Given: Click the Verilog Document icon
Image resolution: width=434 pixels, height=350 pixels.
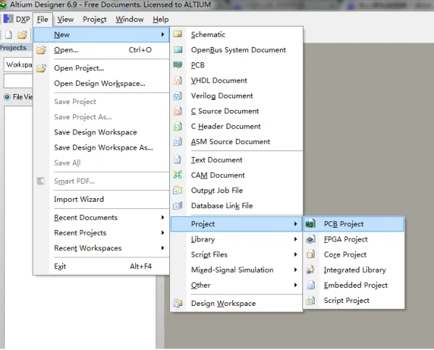Looking at the screenshot, I should (x=178, y=95).
